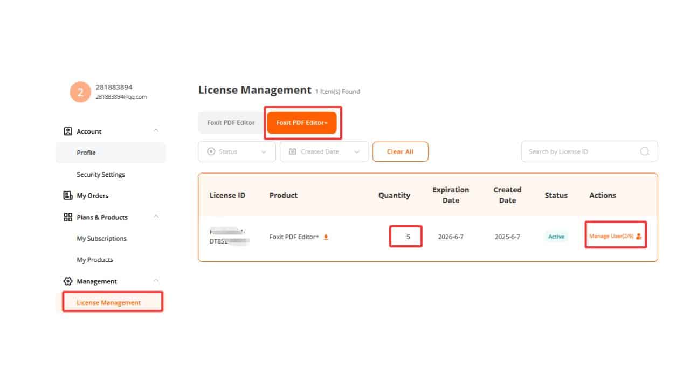Click the Clear All button
This screenshot has width=690, height=388.
(x=401, y=151)
